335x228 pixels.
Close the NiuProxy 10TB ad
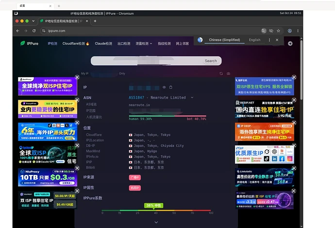[x=77, y=168]
